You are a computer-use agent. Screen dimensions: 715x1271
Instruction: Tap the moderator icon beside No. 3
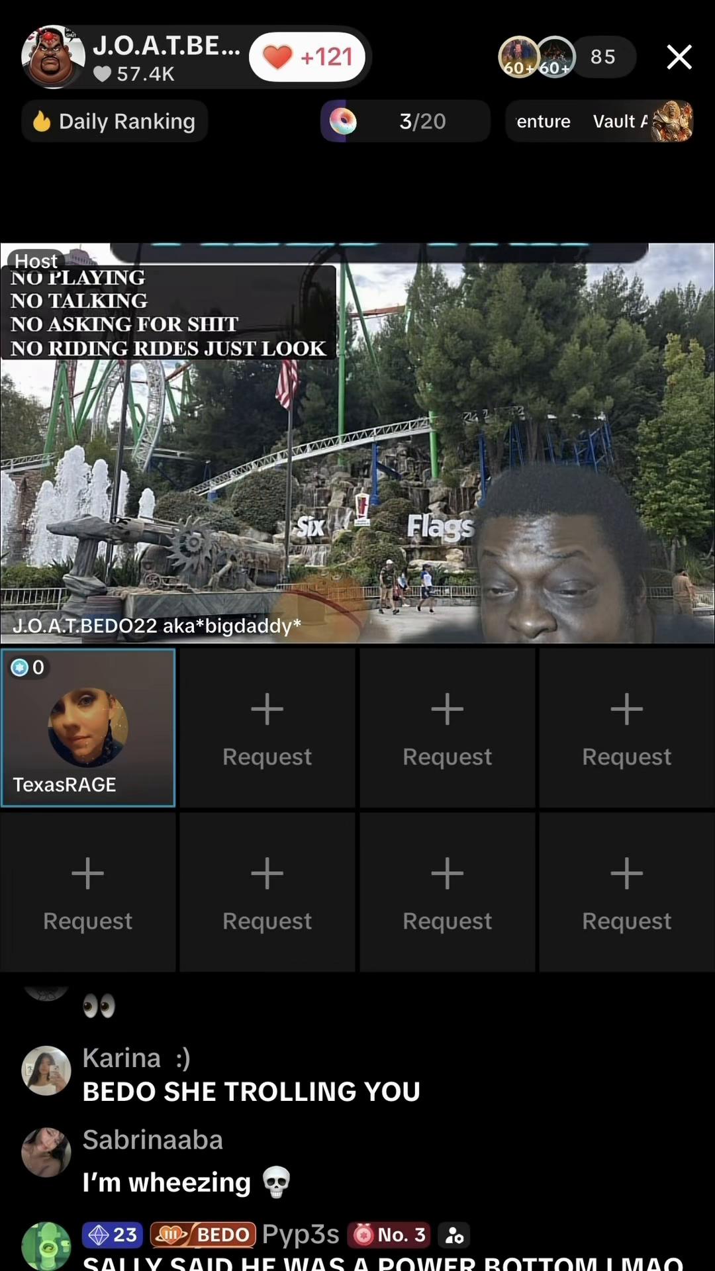coord(453,1235)
